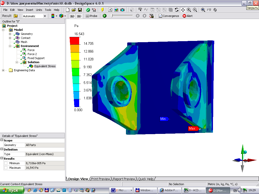Image resolution: width=259 pixels, height=194 pixels.
Task: Click the Solve lightning bolt icon
Action: (x=102, y=10)
